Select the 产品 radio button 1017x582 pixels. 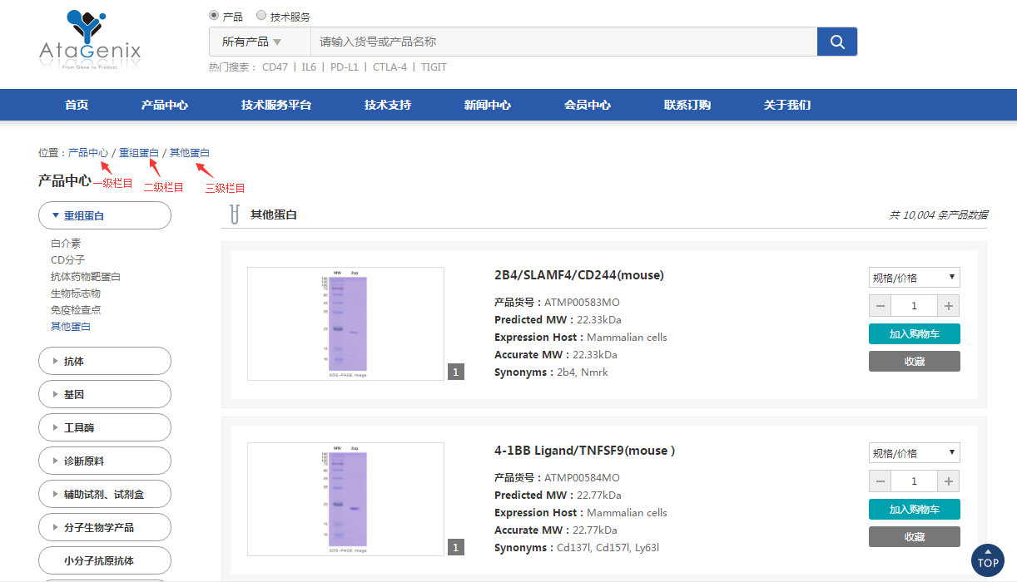(215, 16)
